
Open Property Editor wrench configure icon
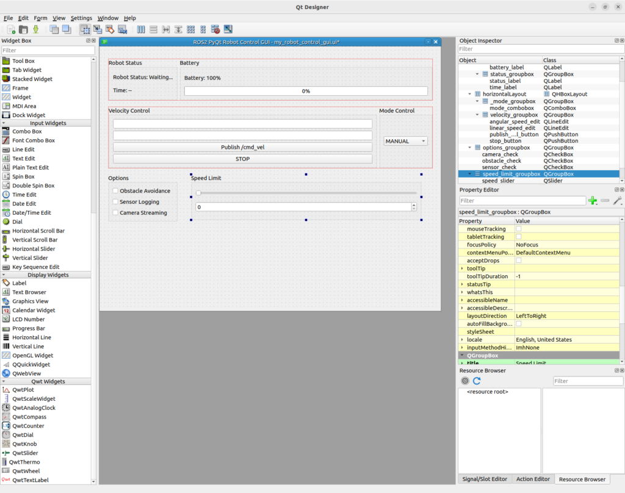pyautogui.click(x=618, y=201)
